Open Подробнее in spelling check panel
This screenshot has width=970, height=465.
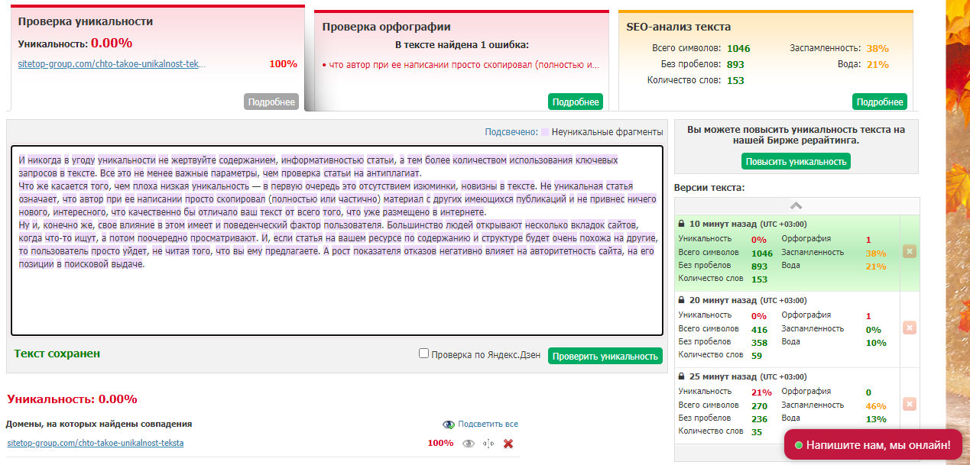(575, 102)
